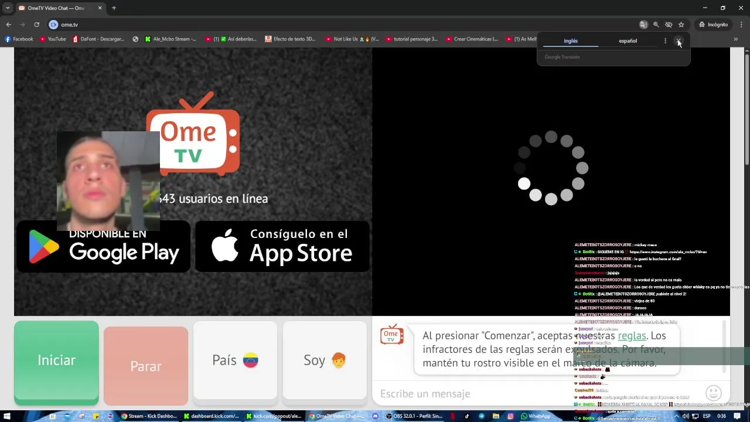Open the tab search dropdown arrow
This screenshot has height=422, width=750.
(x=8, y=8)
